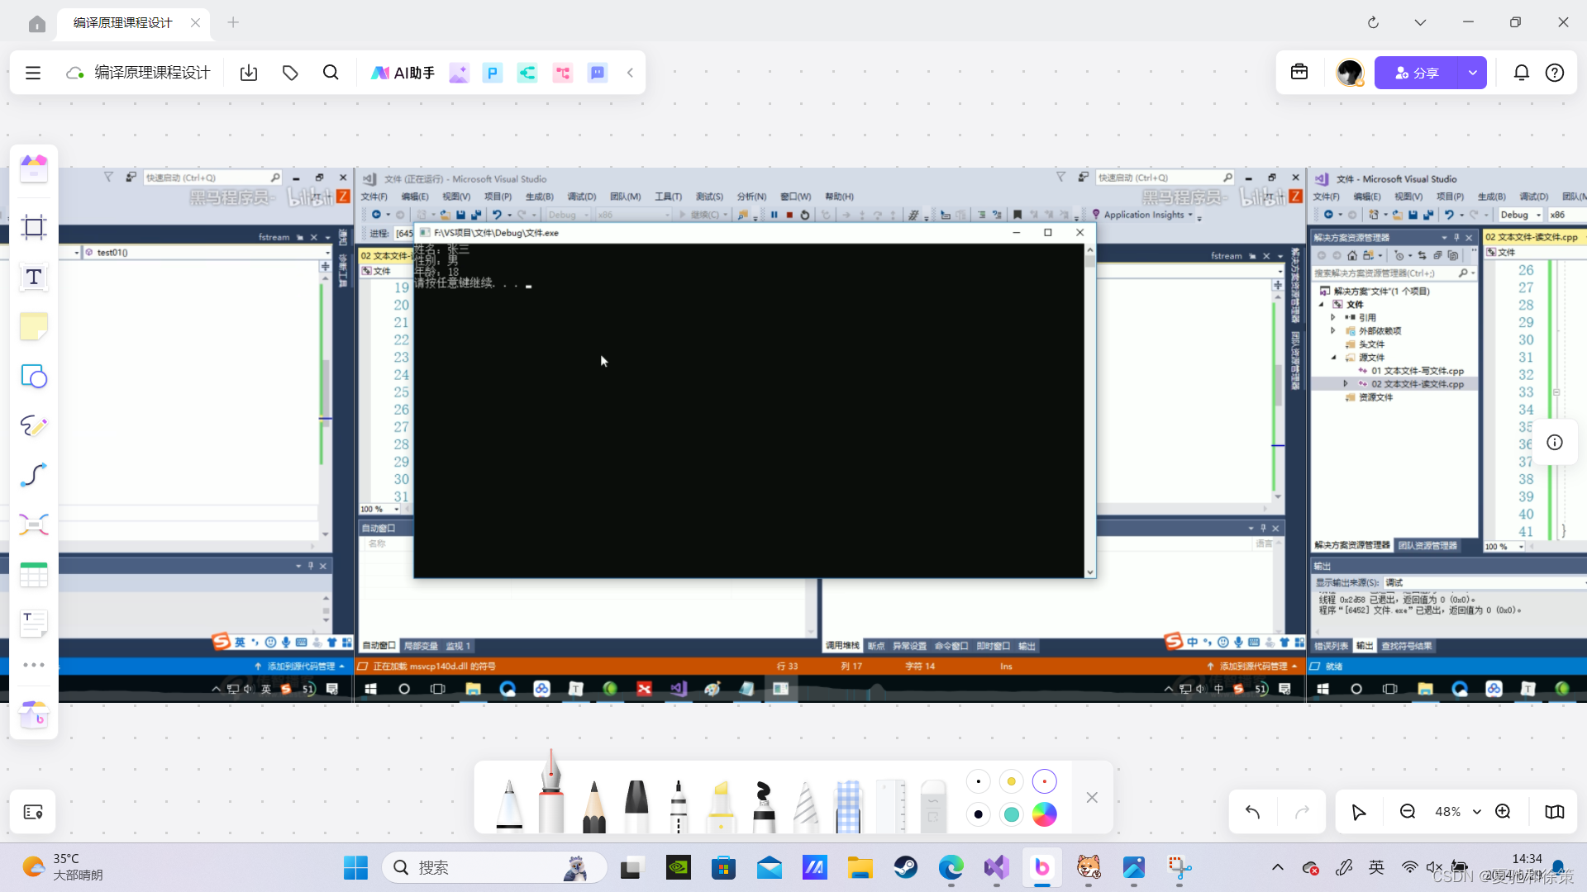The image size is (1587, 892).
Task: Select the sticky note tool
Action: pos(34,327)
